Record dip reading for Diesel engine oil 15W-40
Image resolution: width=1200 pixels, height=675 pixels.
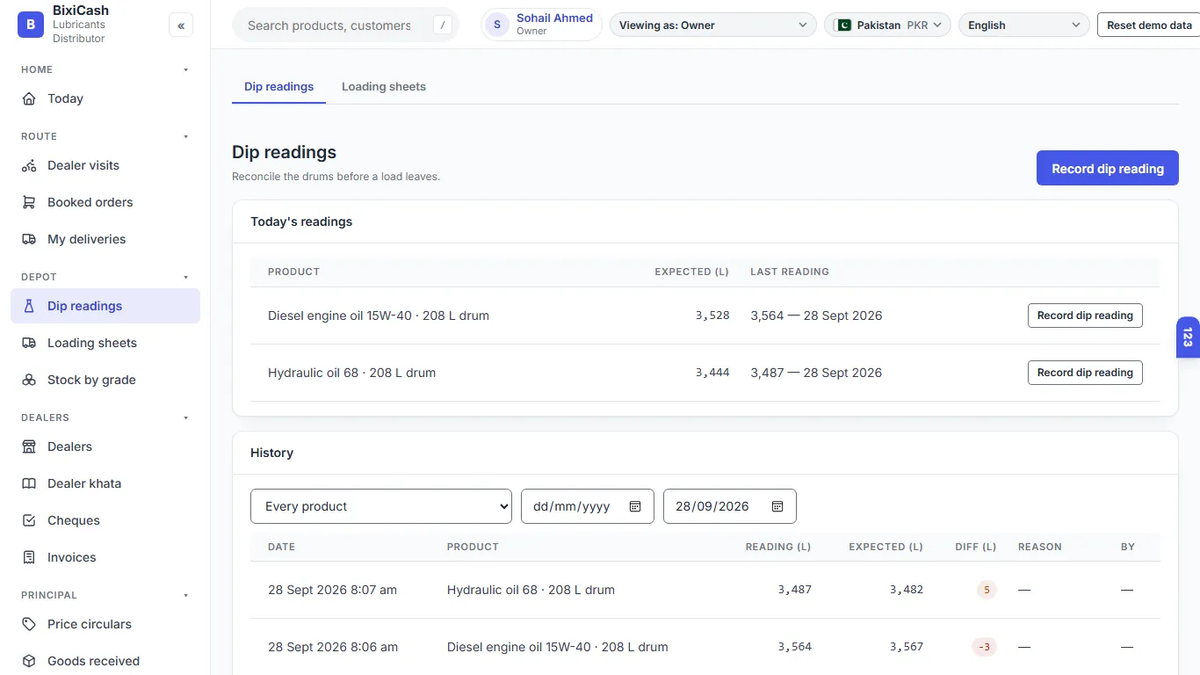coord(1085,316)
